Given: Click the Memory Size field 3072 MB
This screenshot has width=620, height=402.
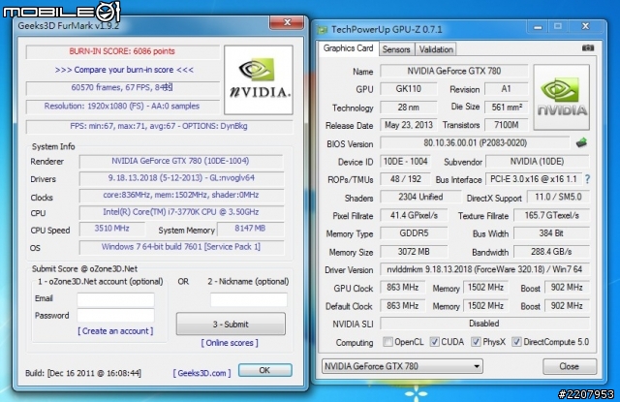Looking at the screenshot, I should [414, 252].
